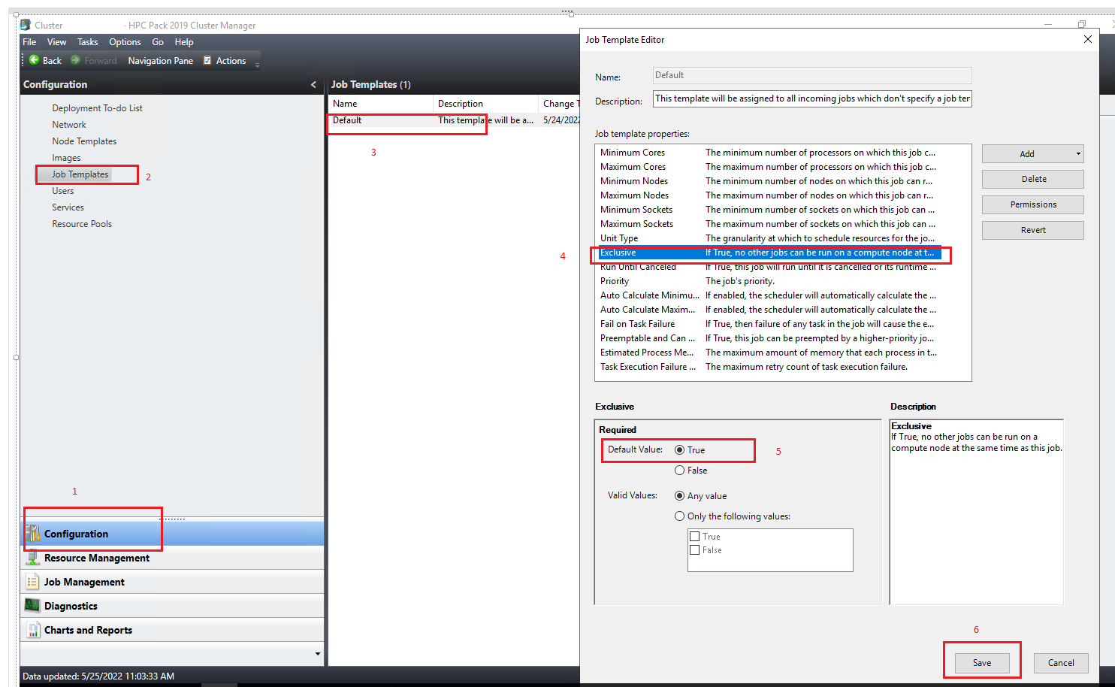Viewport: 1115px width, 687px height.
Task: Open Charts and Reports via its chart icon
Action: (33, 630)
